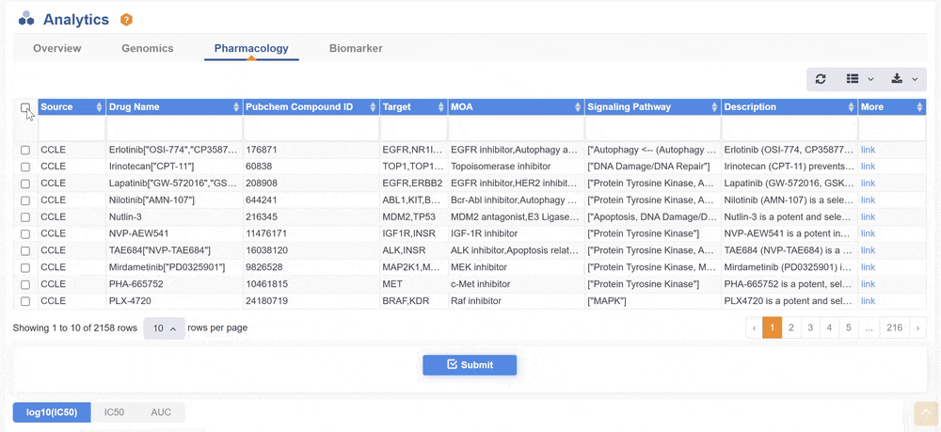Sort the Target column
Viewport: 941px width, 432px height.
439,107
